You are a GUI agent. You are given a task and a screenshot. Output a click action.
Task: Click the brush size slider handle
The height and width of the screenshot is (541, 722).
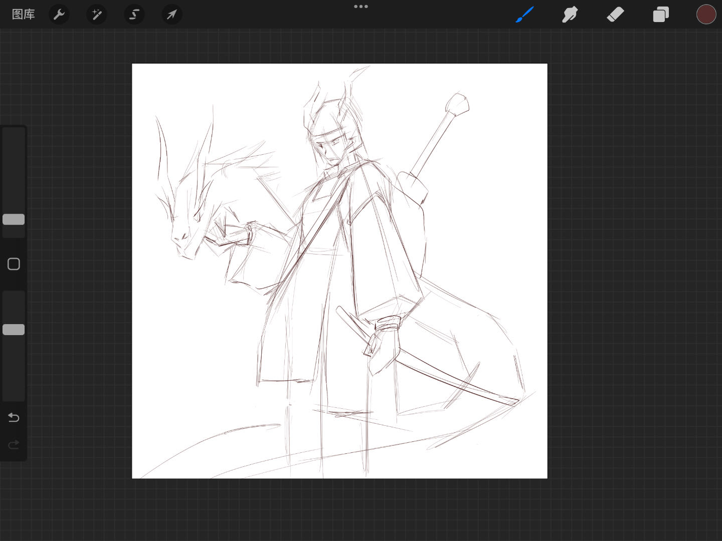[x=14, y=219]
